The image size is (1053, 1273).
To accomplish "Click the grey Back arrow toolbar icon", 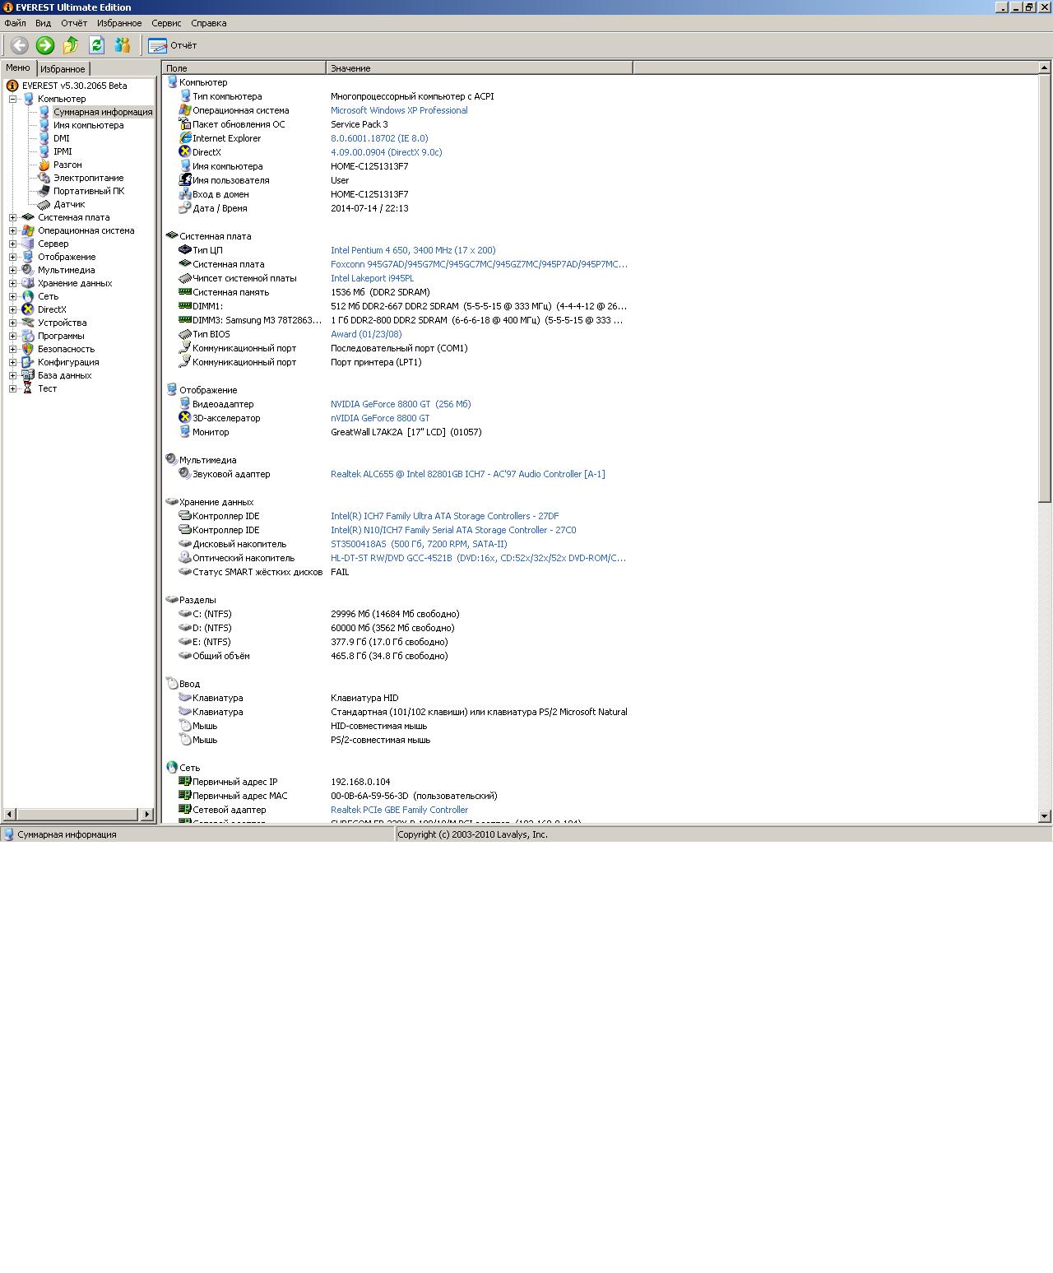I will 19,46.
